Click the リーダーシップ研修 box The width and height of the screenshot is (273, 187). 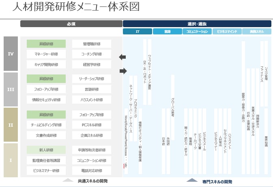(x=92, y=79)
